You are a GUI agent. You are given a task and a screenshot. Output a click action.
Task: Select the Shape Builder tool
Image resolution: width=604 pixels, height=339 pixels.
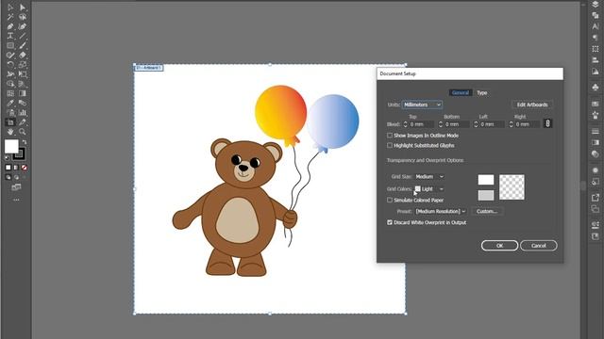click(10, 84)
